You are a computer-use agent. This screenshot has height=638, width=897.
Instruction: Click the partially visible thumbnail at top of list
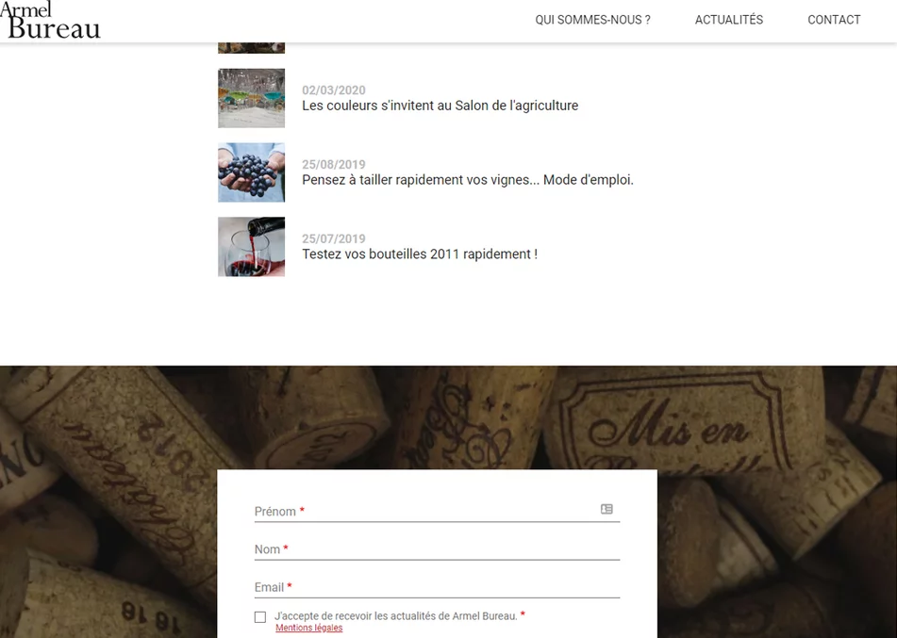251,47
